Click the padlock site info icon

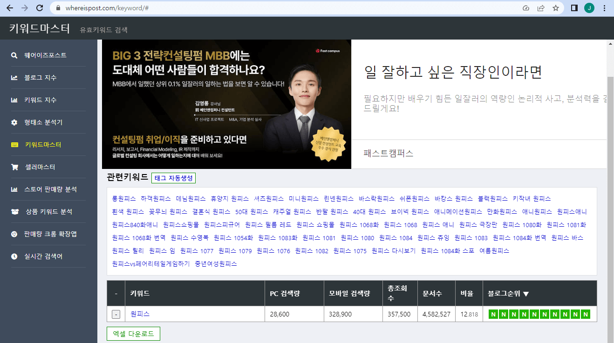(x=58, y=8)
